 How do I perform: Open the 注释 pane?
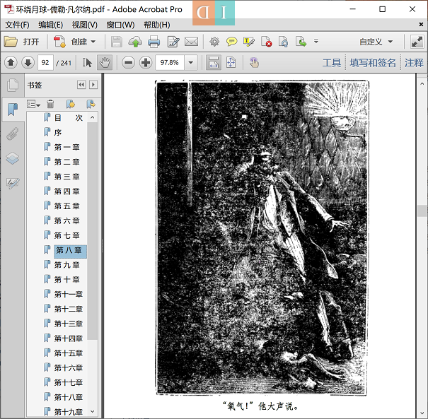point(414,63)
